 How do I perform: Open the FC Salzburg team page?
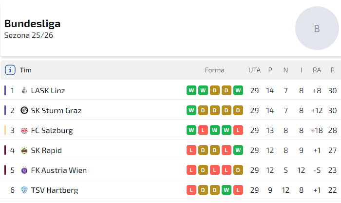[52, 131]
